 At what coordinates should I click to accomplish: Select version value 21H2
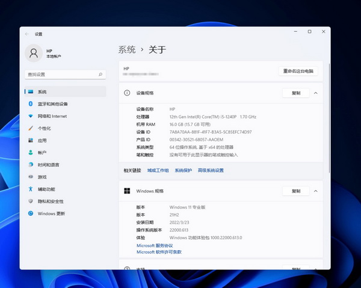[174, 215]
